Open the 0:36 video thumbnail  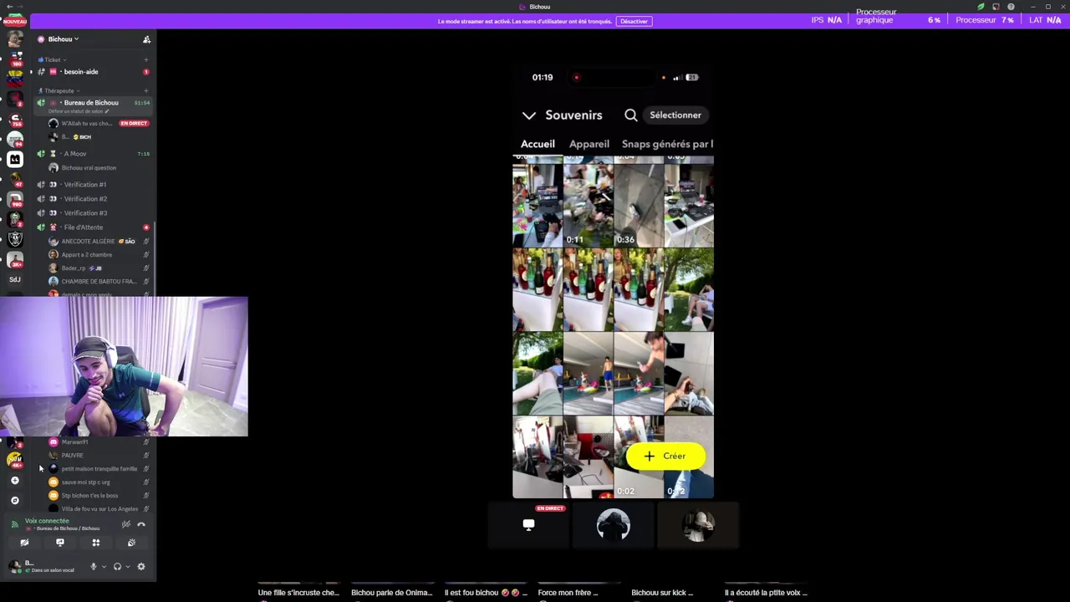point(639,205)
